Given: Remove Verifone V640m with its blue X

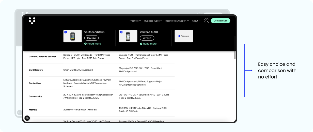Looking at the screenshot, I should (66, 32).
